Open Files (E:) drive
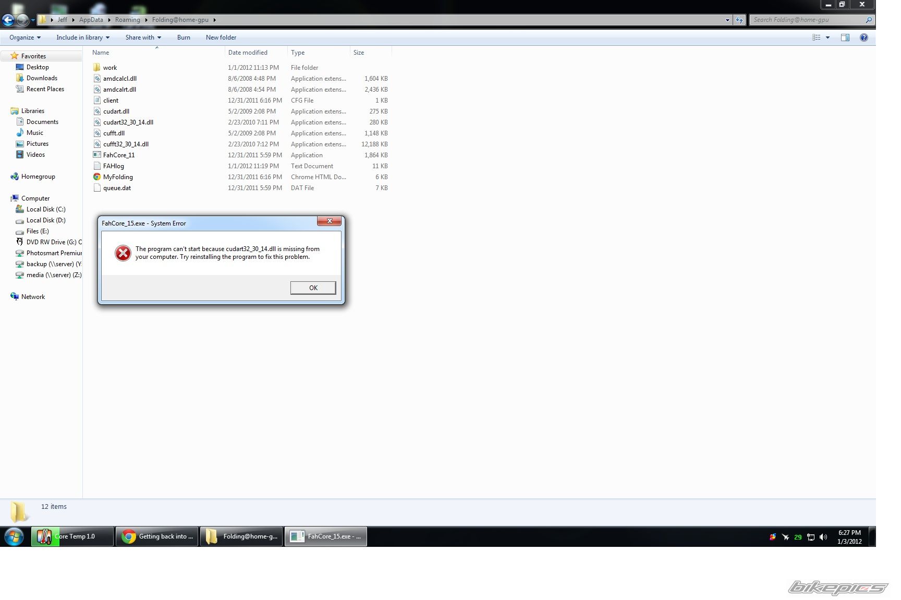The height and width of the screenshot is (600, 901). [38, 231]
